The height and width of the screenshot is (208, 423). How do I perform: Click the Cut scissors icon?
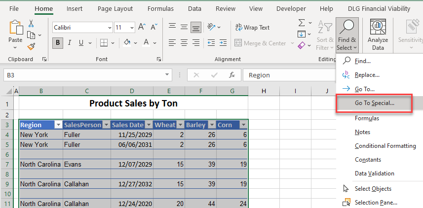(x=31, y=23)
